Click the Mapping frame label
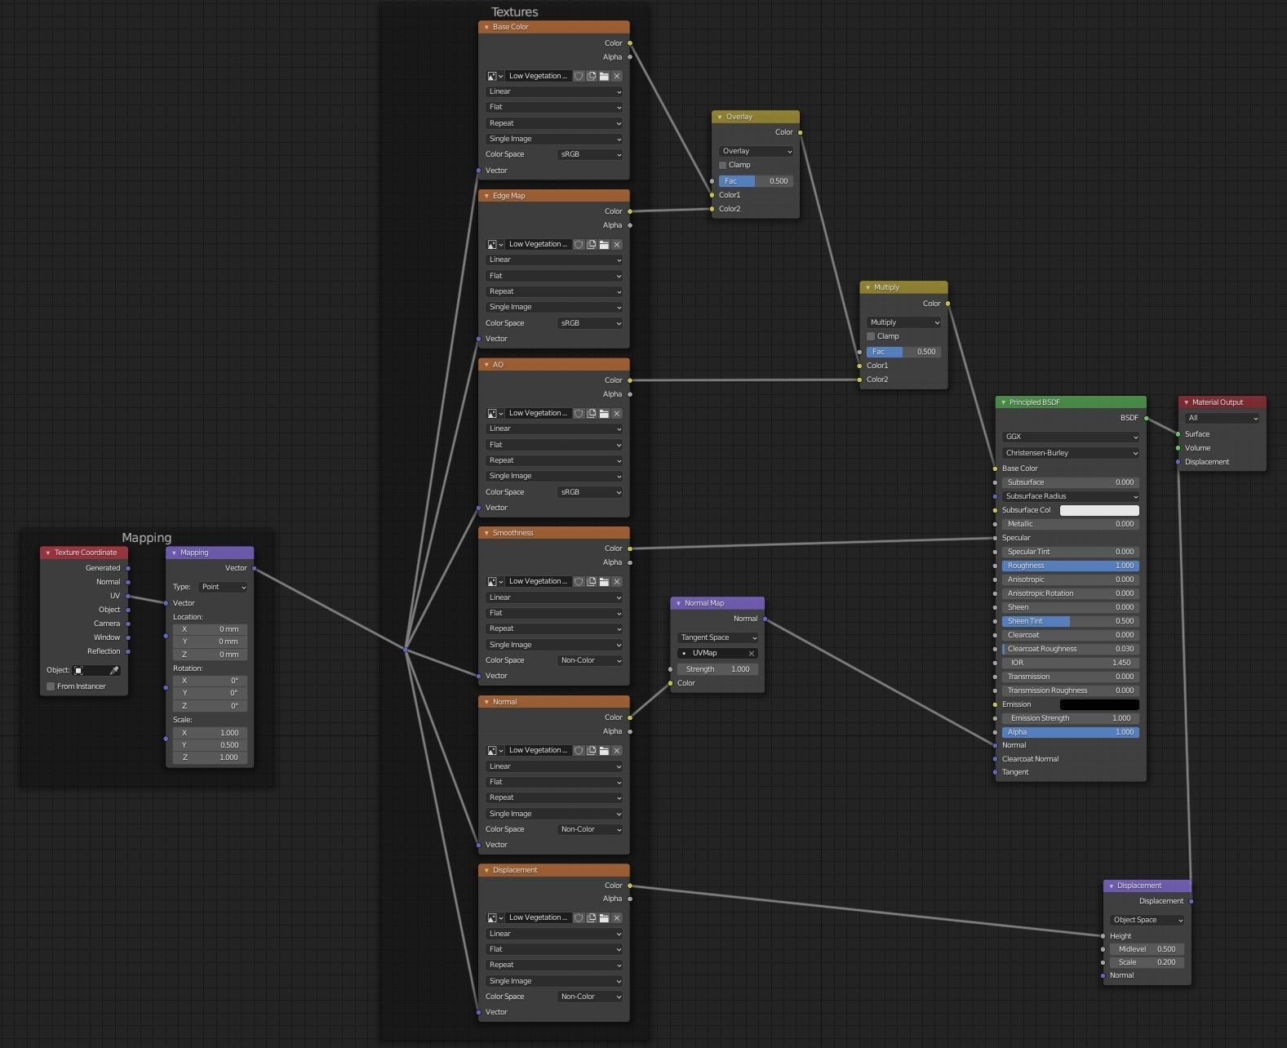 pos(146,537)
